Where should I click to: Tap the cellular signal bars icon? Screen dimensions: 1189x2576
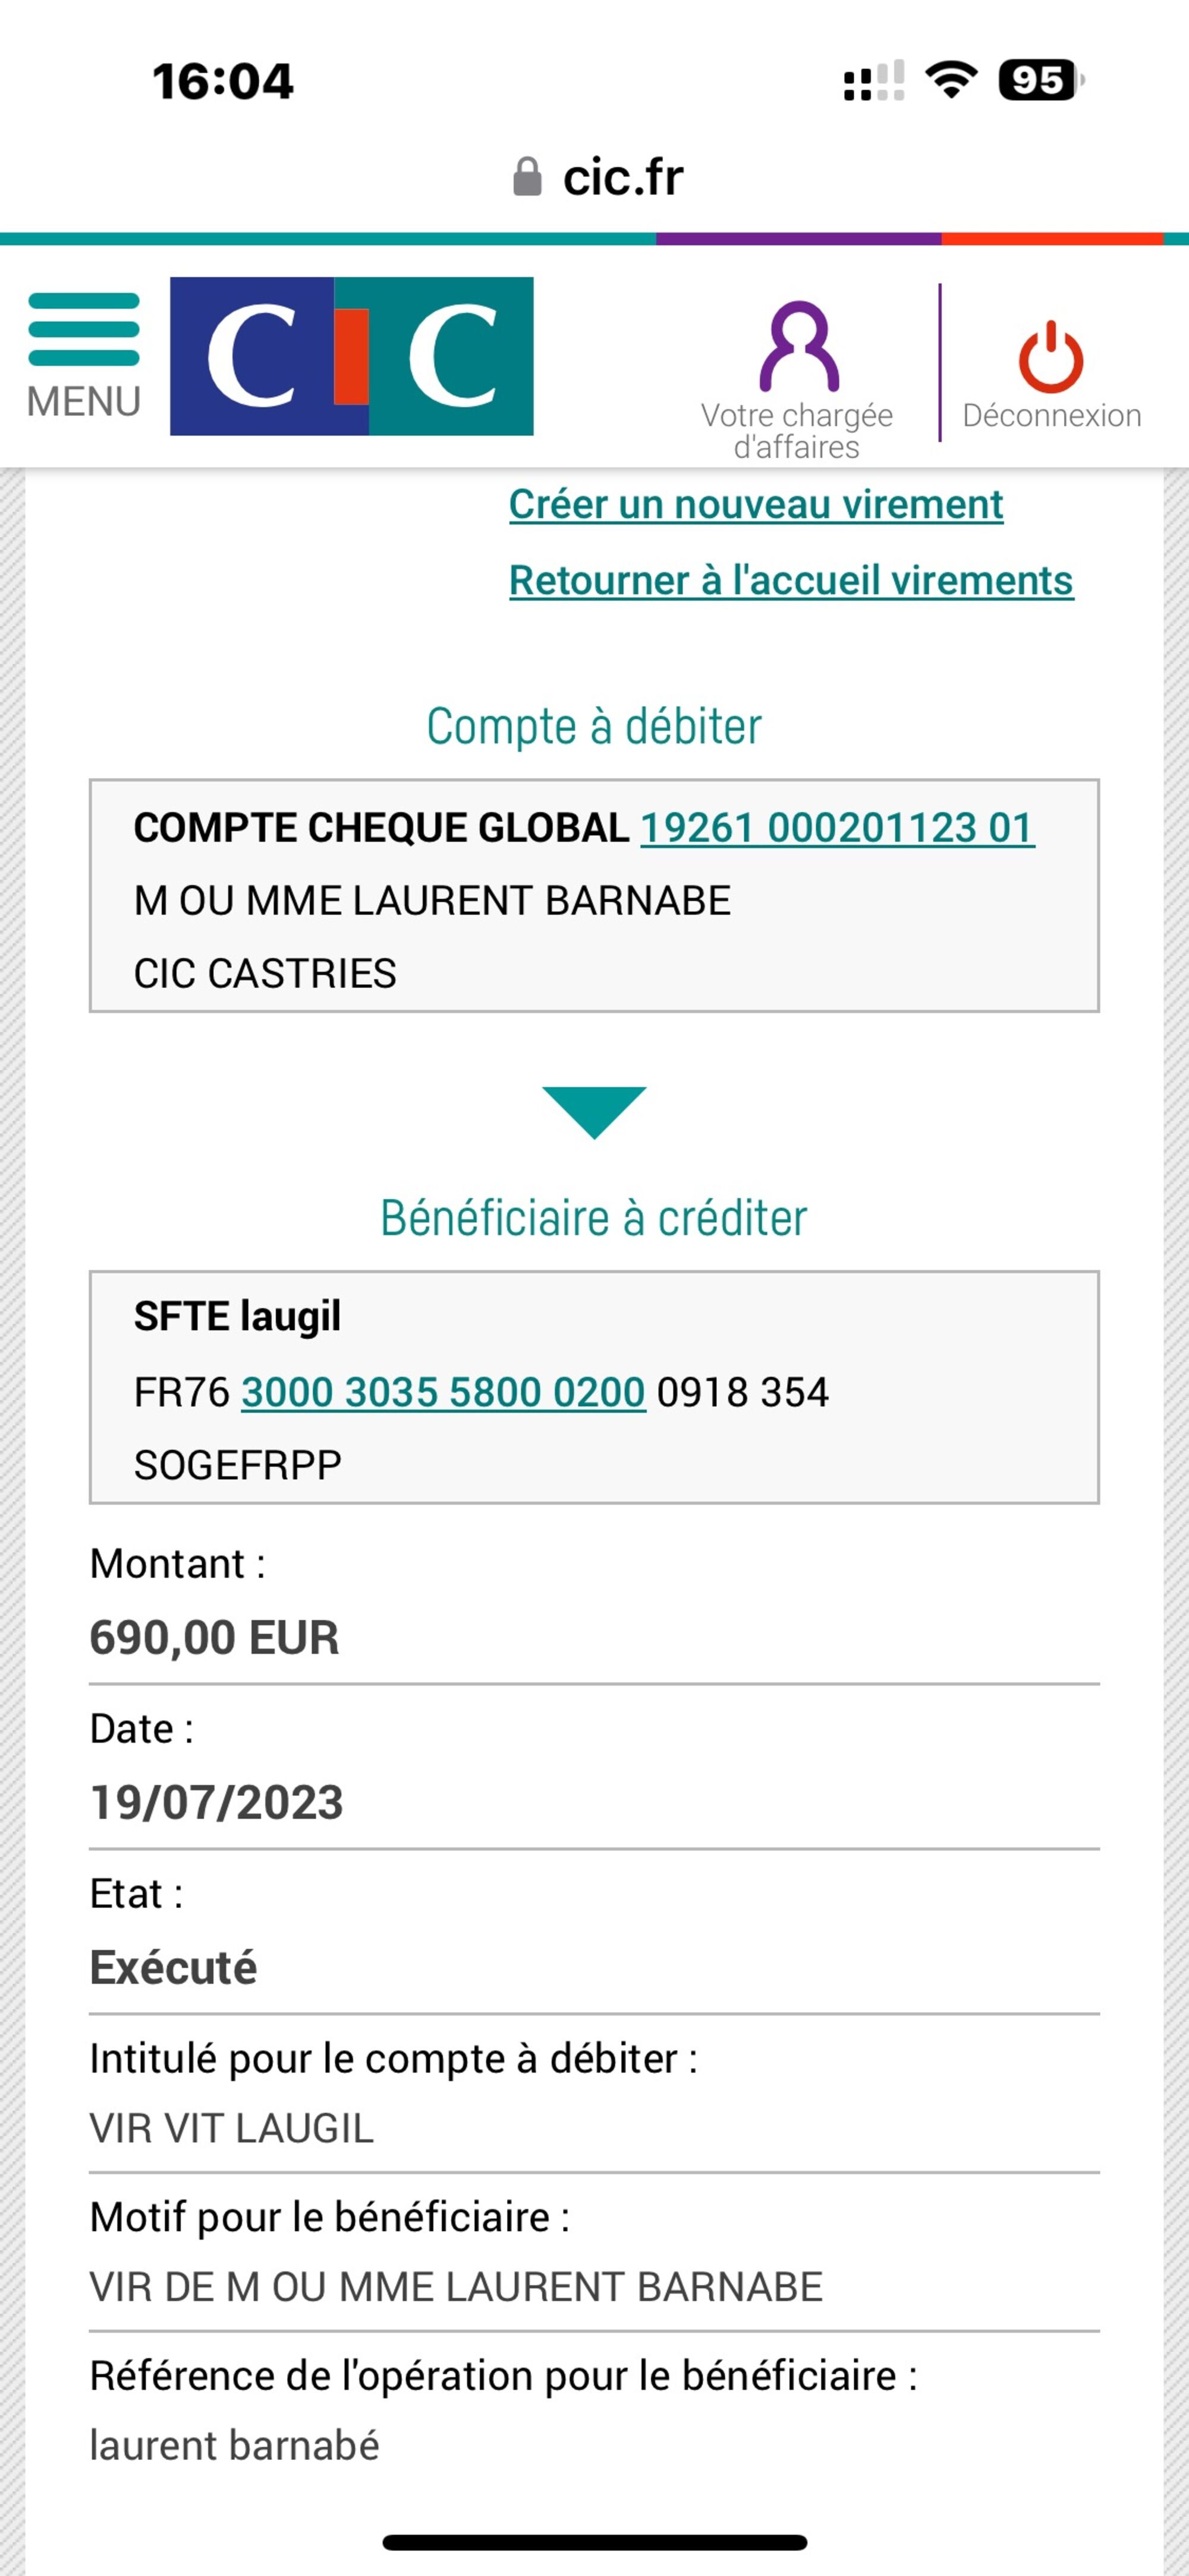pos(873,81)
